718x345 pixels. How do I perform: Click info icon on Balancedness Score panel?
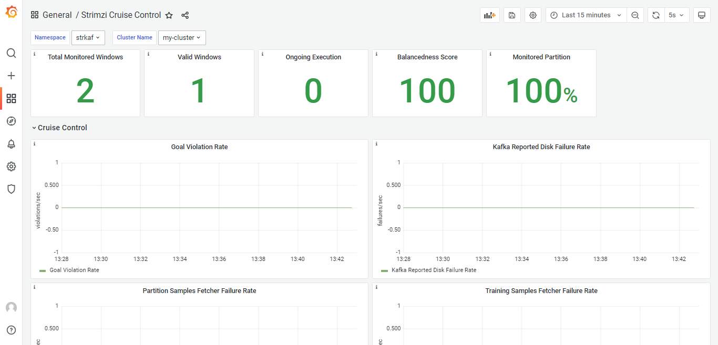click(376, 54)
